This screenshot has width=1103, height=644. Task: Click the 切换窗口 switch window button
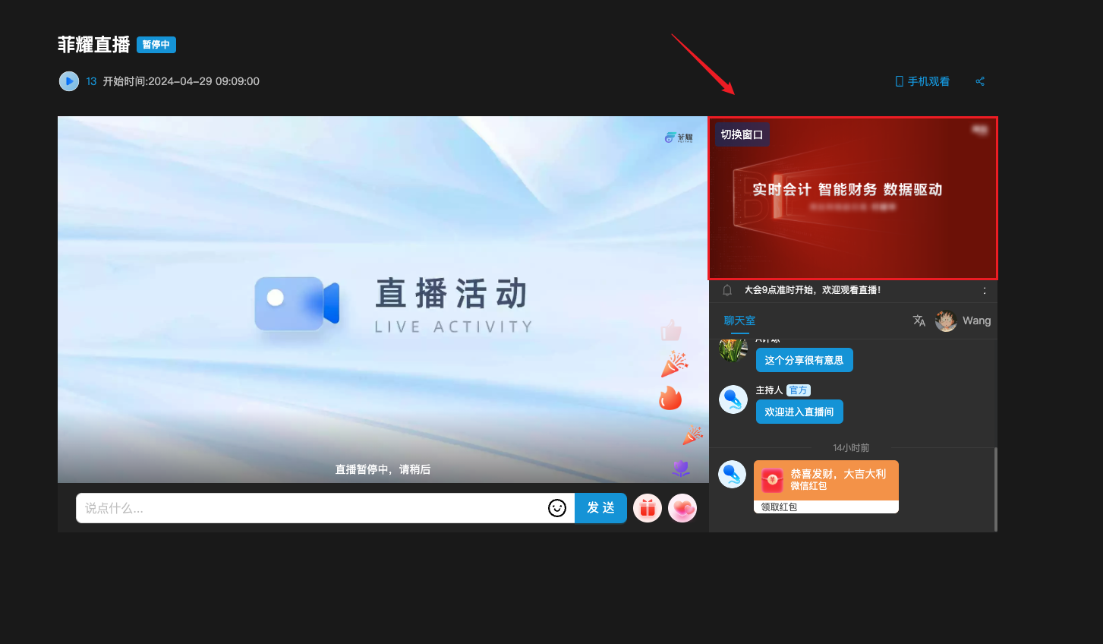[x=742, y=134]
